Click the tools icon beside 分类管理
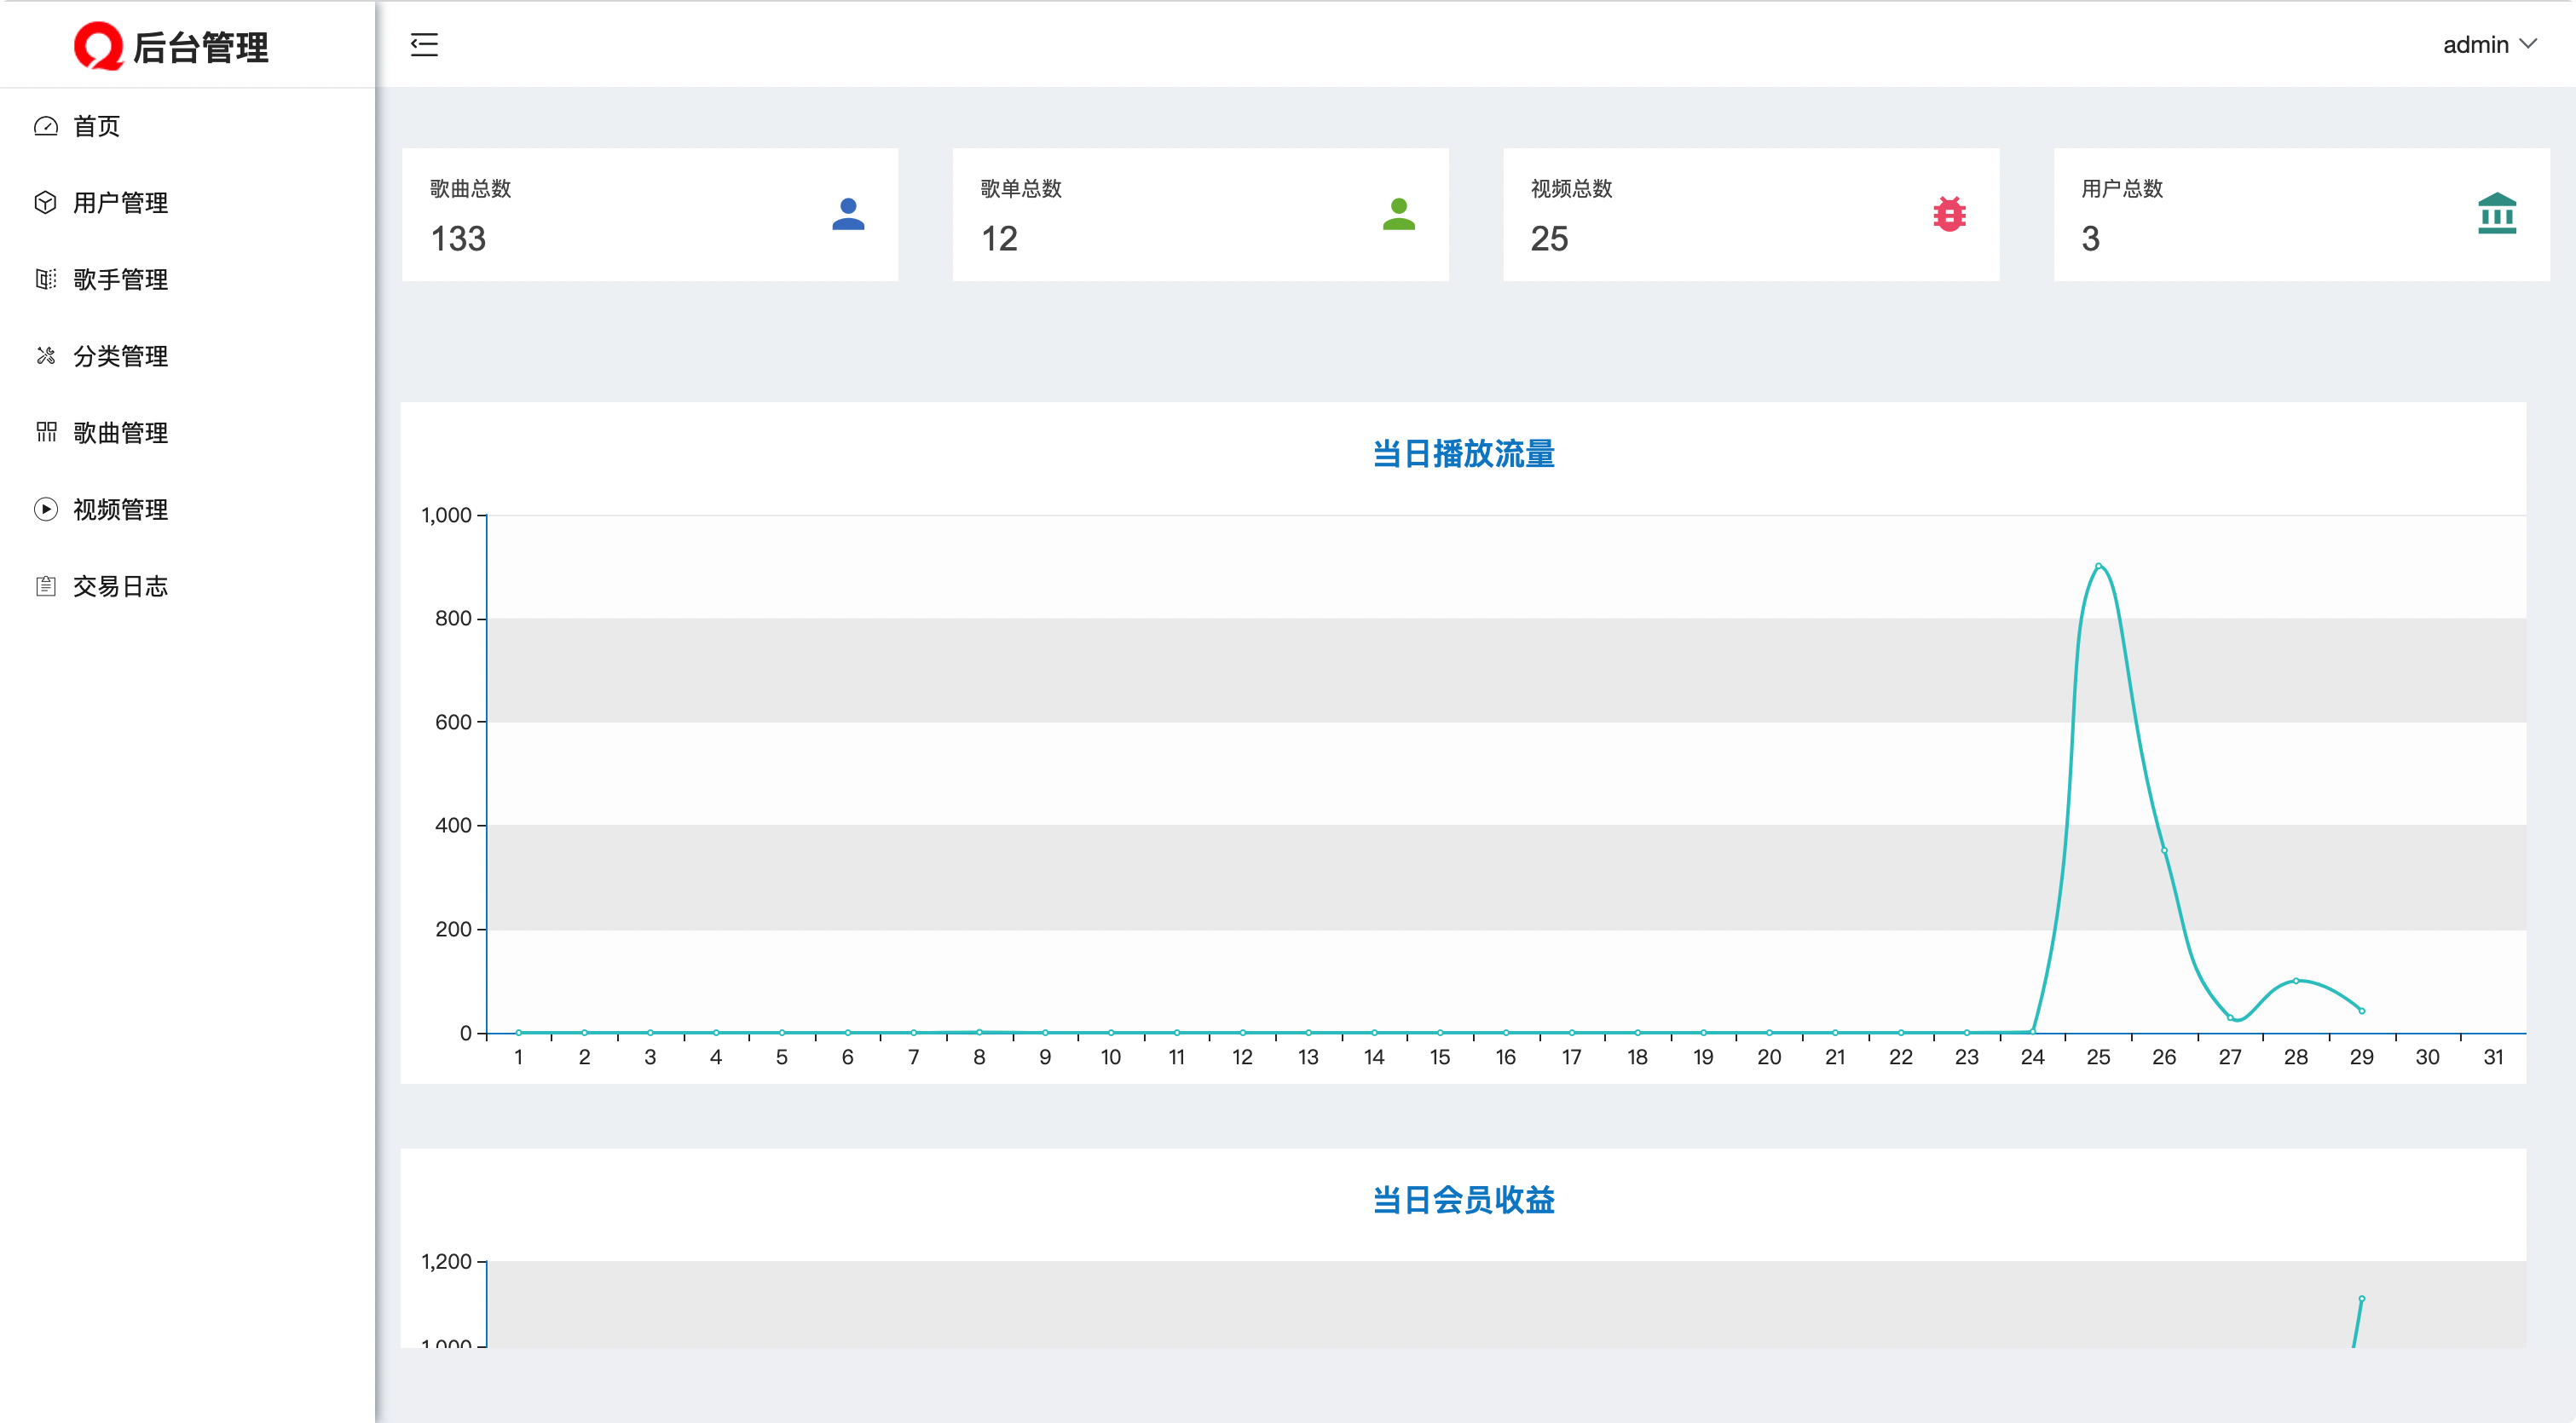 pos(46,356)
